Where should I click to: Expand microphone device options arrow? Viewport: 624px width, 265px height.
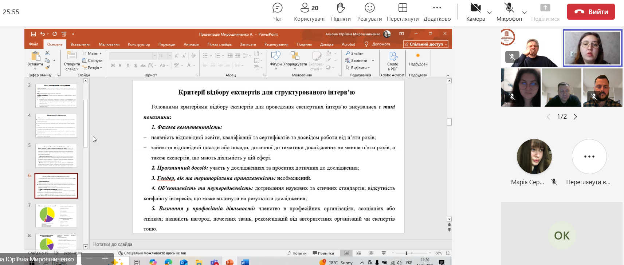(525, 12)
